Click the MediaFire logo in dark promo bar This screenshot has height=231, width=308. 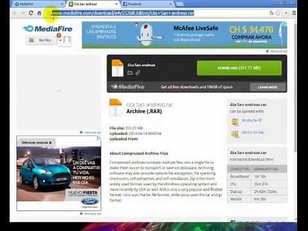click(x=128, y=87)
